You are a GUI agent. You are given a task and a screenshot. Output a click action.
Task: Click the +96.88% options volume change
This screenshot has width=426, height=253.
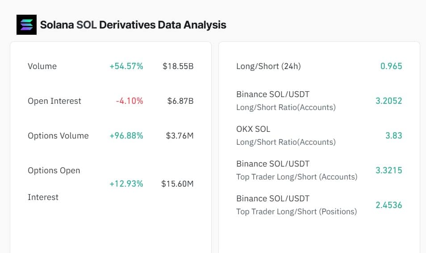coord(126,136)
